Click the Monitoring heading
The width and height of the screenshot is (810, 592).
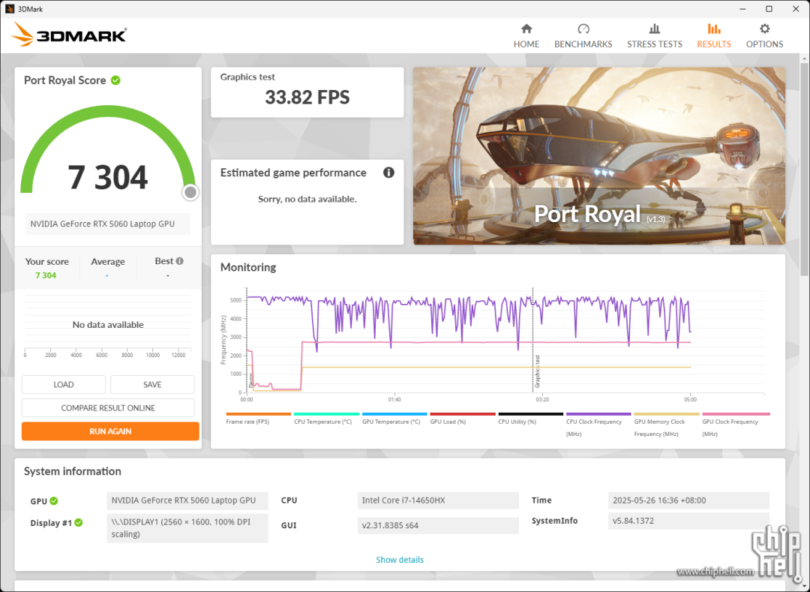[x=248, y=267]
